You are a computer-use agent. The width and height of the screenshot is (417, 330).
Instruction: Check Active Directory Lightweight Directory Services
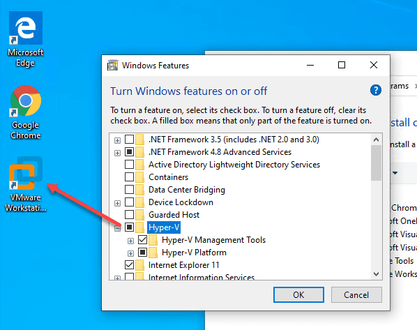click(129, 164)
